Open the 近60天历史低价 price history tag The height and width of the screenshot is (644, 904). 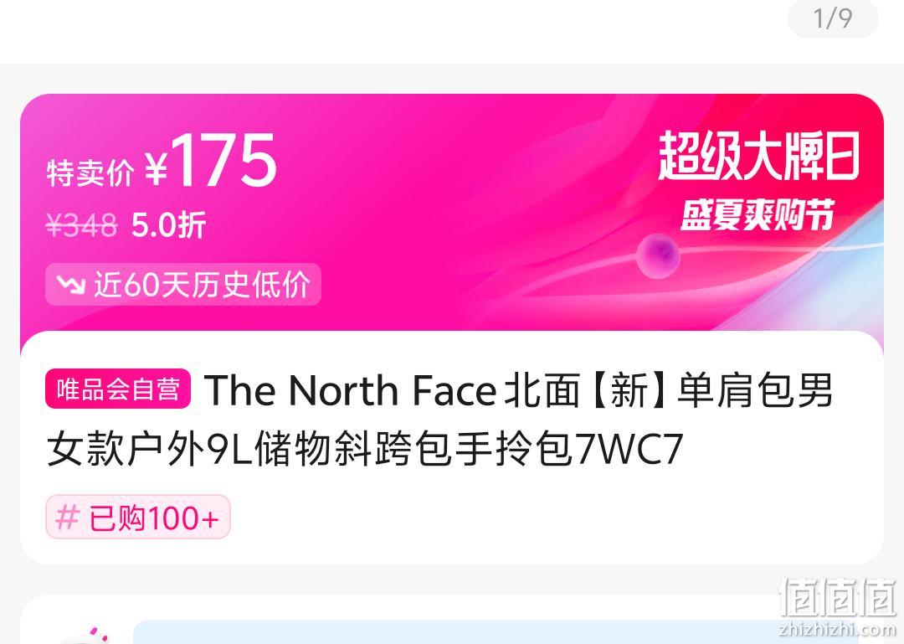183,284
